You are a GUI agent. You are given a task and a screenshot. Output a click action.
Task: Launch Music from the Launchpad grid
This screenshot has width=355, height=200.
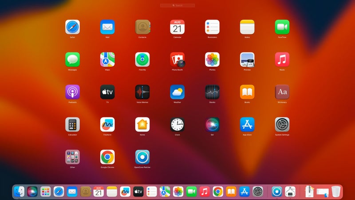click(x=282, y=60)
